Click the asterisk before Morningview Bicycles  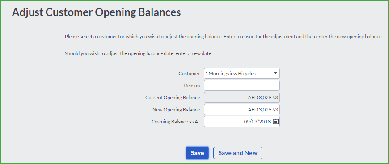[207, 73]
